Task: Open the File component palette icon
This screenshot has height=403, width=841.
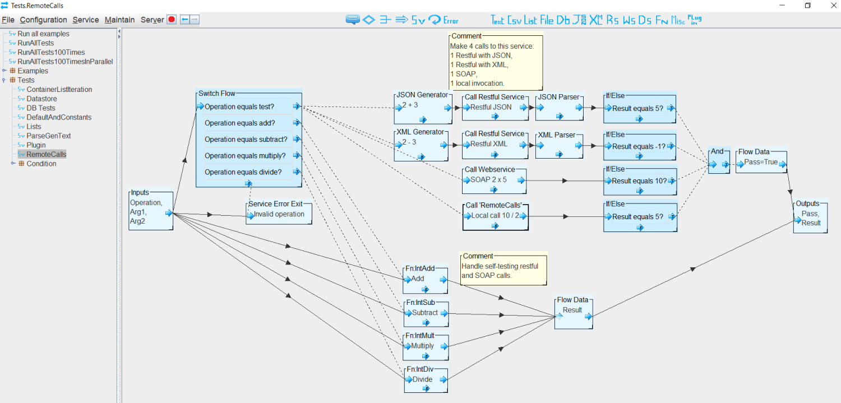Action: pos(547,20)
